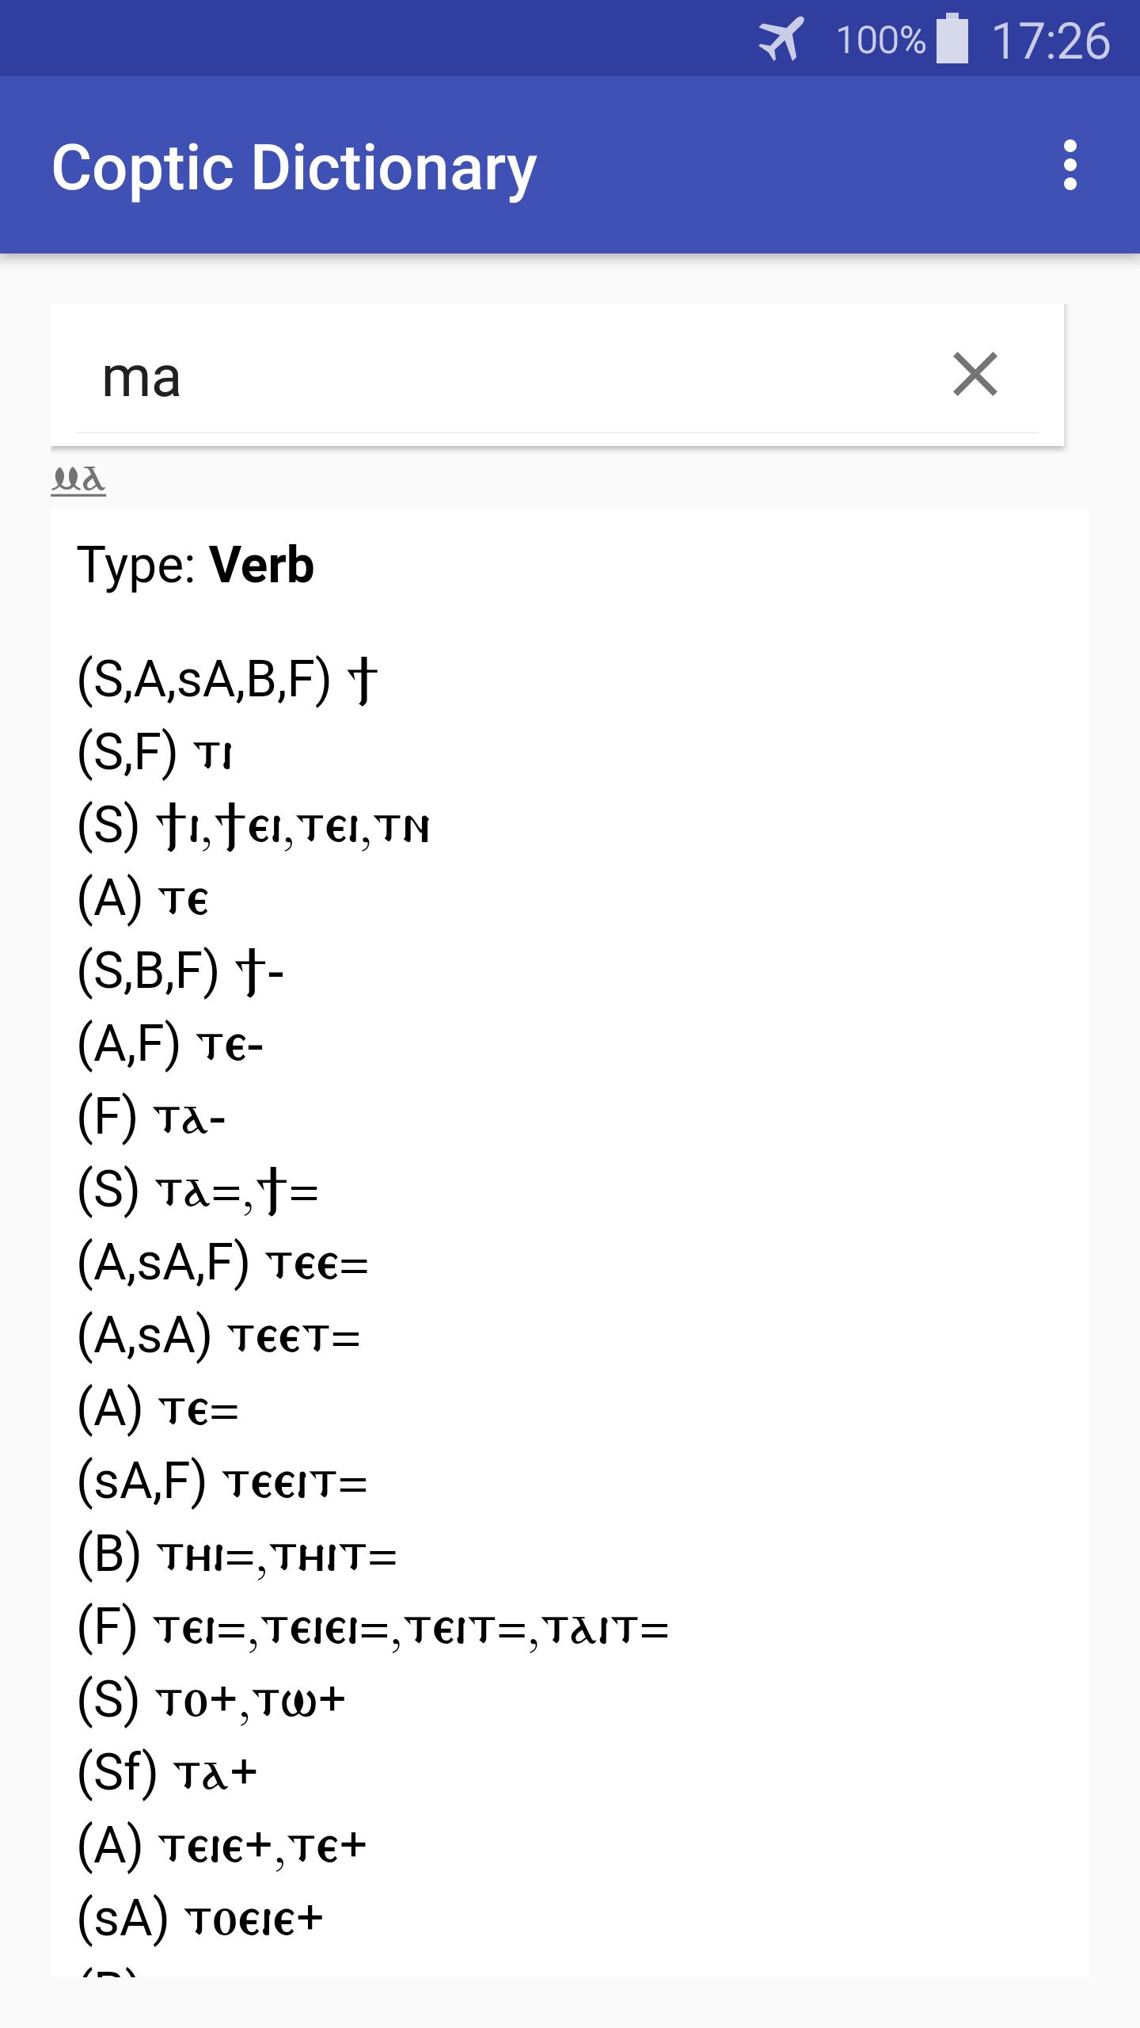Tap the Coptic Dictionary title
Image resolution: width=1140 pixels, height=2028 pixels.
[x=294, y=168]
